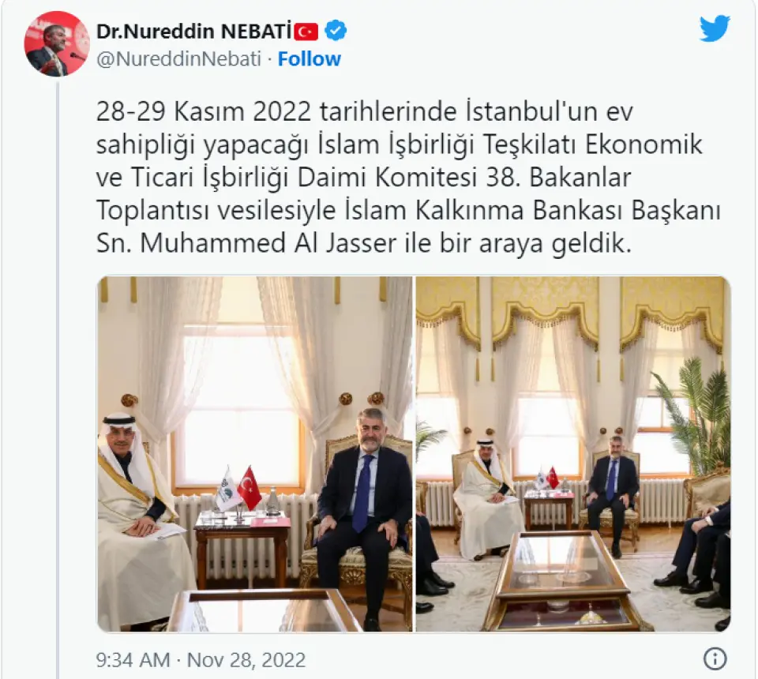Screen dimensions: 758x679
Task: Click "Muhammed Al Jasser" in the tweet text
Action: click(268, 243)
